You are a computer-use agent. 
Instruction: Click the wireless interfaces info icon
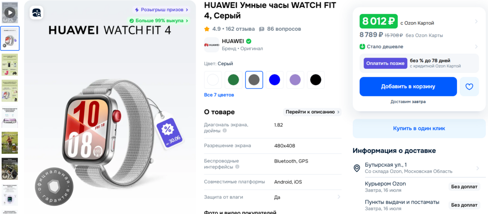[237, 167]
